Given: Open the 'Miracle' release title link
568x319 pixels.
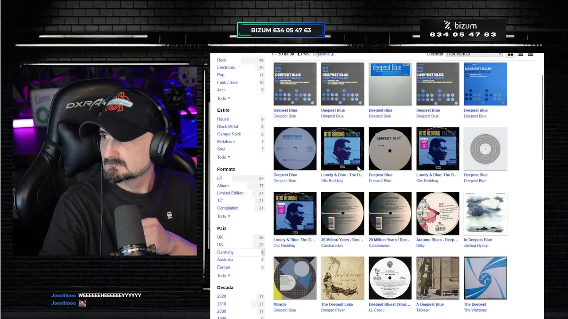Looking at the screenshot, I should click(280, 304).
